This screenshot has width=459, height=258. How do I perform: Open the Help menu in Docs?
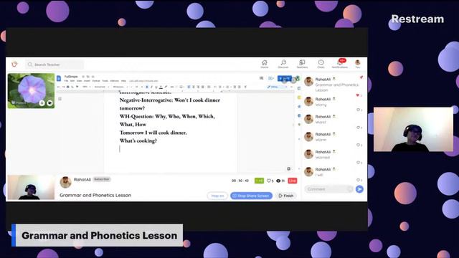pos(124,81)
